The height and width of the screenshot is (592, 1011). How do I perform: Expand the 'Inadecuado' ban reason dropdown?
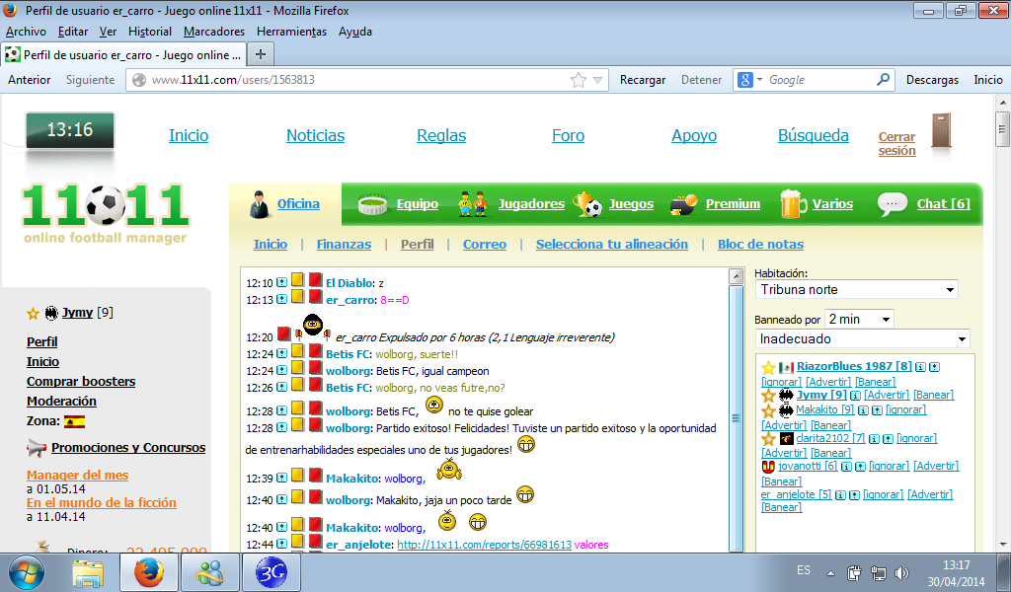click(x=861, y=339)
